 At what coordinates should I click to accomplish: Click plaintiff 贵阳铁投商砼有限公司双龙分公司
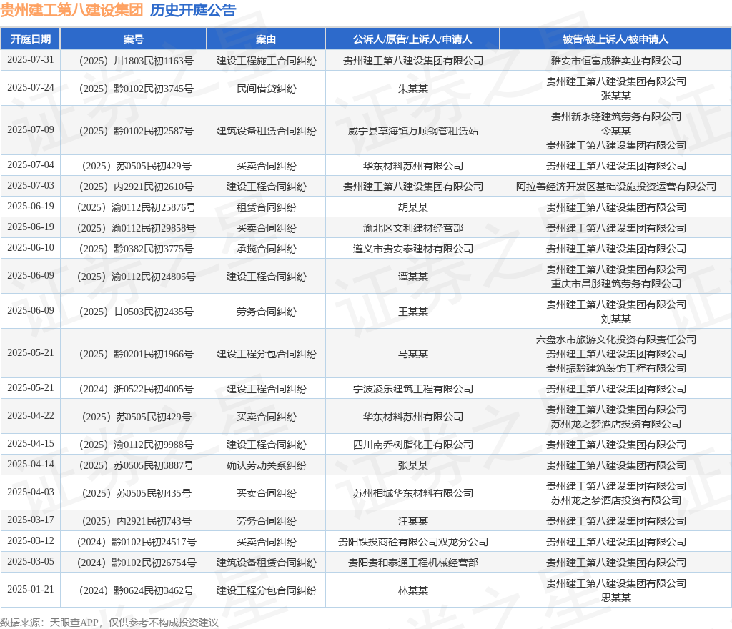[x=412, y=542]
